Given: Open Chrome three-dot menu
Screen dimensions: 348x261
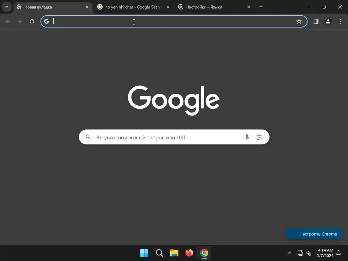Looking at the screenshot, I should 341,21.
